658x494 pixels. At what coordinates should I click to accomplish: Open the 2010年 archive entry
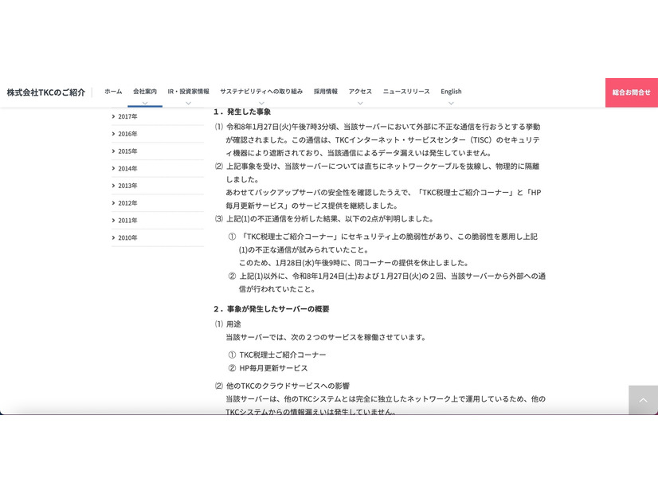(127, 237)
